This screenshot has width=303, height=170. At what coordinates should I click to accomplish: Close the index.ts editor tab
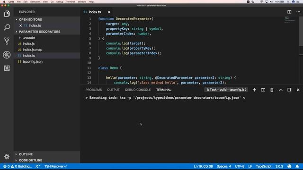pos(109,12)
